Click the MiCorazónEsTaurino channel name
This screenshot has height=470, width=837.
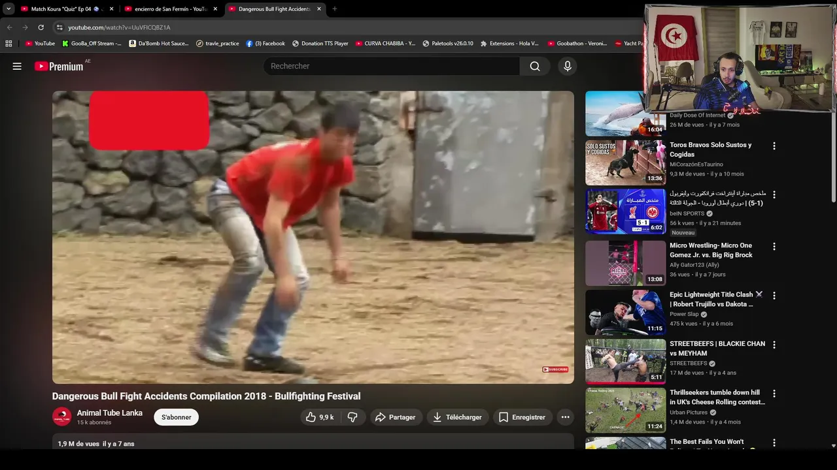point(696,164)
